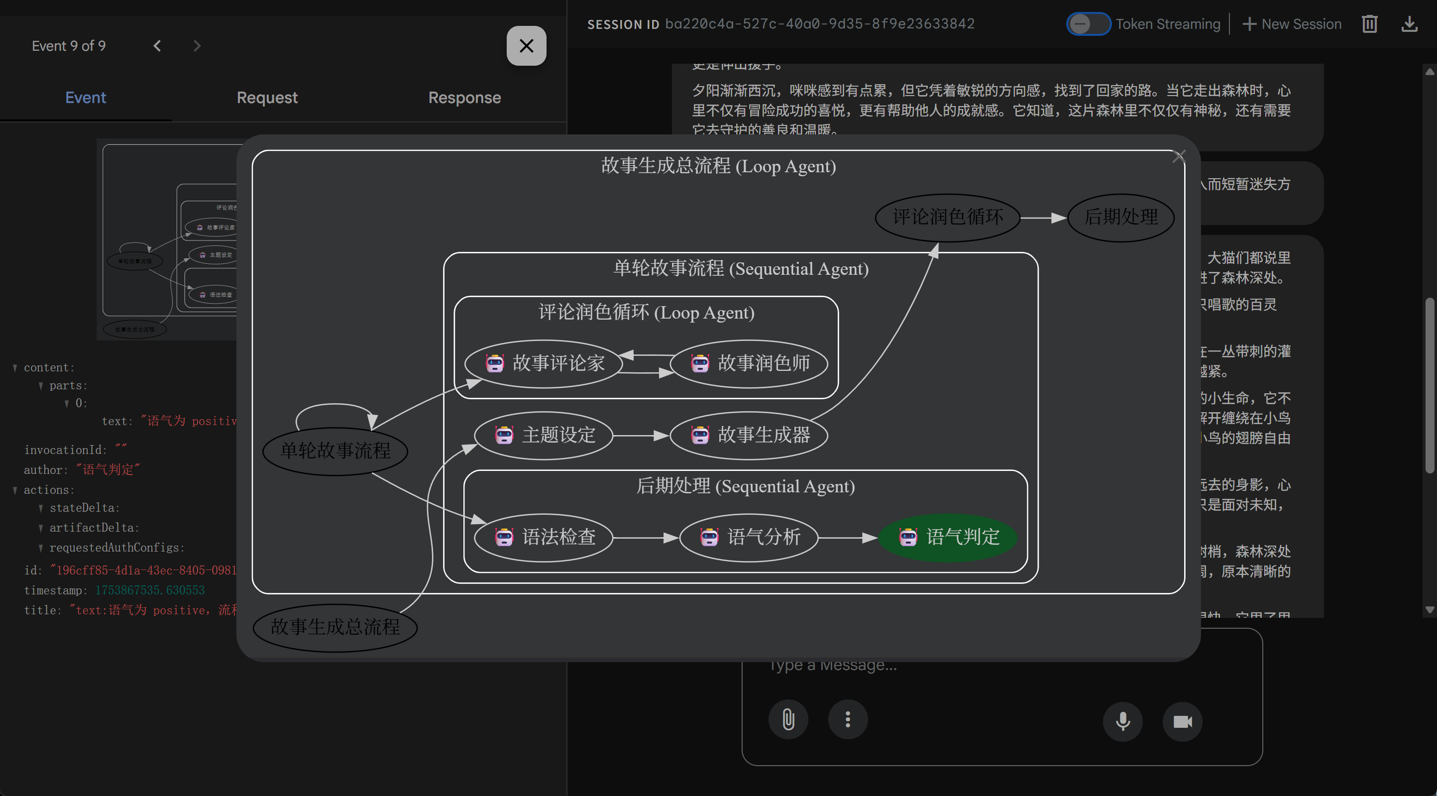Switch to the Request tab
The height and width of the screenshot is (796, 1437).
click(x=267, y=98)
